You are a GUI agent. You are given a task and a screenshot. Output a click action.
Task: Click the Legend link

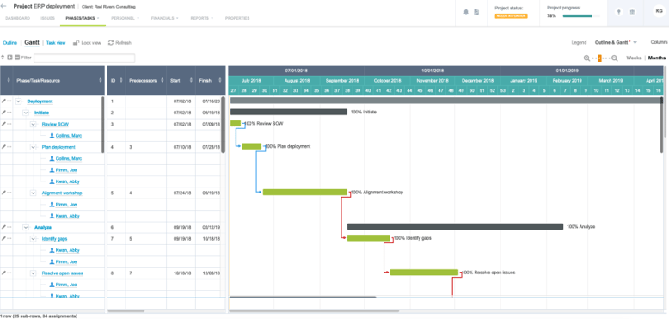pos(579,43)
